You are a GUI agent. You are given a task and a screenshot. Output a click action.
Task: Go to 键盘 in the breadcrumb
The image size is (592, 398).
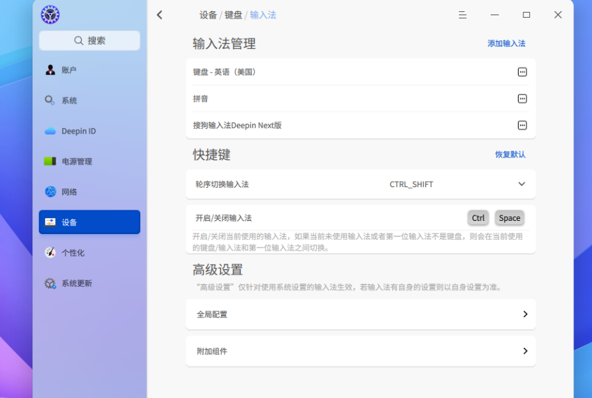point(233,15)
